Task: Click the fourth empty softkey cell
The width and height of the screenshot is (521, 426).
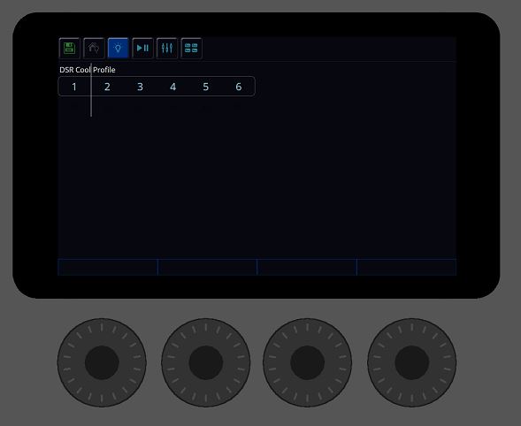Action: coord(406,267)
